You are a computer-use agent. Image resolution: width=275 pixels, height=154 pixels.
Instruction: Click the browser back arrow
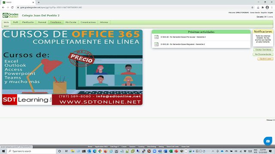click(3, 8)
